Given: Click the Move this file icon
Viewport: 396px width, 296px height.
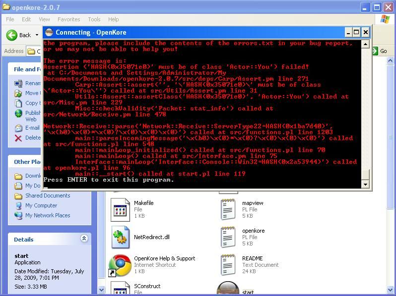Looking at the screenshot, I should pos(18,93).
